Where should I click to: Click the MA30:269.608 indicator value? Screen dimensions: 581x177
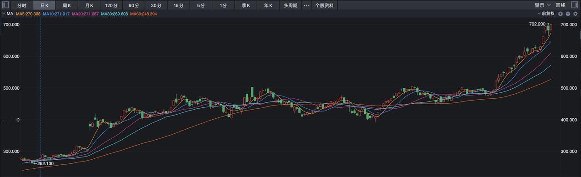115,14
